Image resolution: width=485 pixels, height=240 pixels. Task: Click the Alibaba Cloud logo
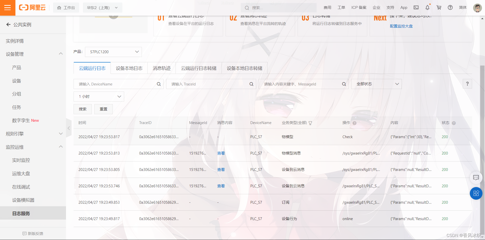click(x=32, y=8)
